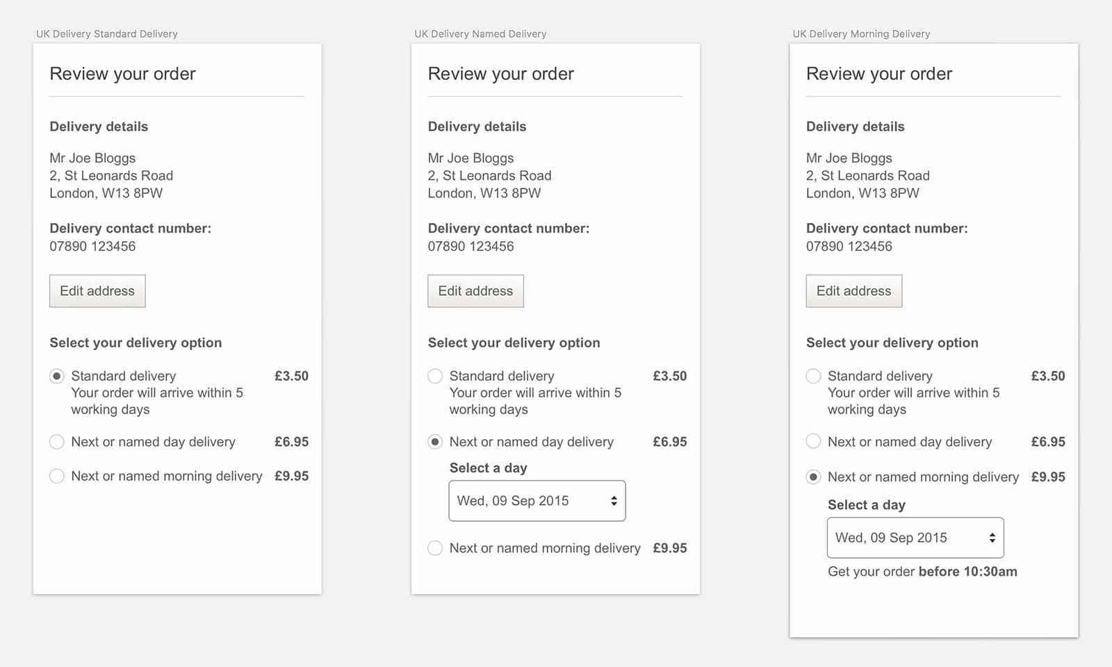The width and height of the screenshot is (1112, 667).
Task: Choose Next or named day delivery in Standard Delivery panel
Action: 57,442
